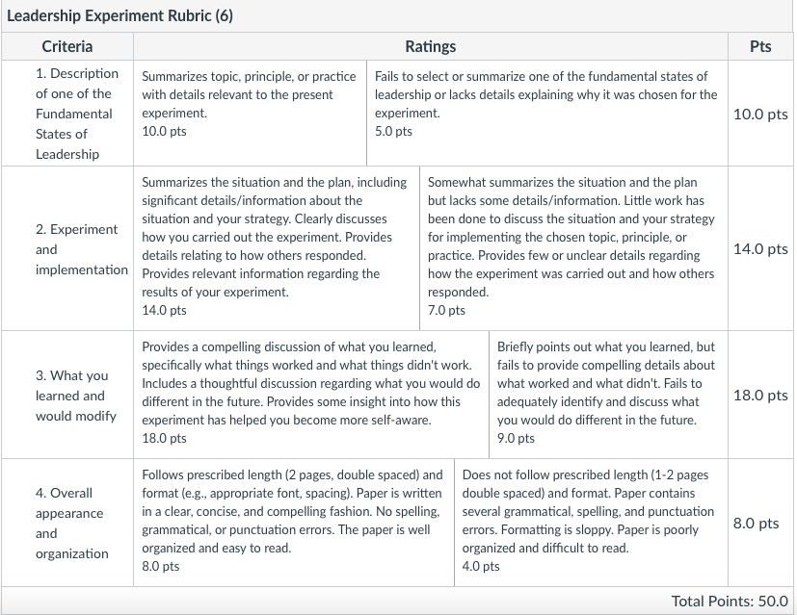Select the Criteria column header
The width and height of the screenshot is (797, 615).
coord(67,47)
